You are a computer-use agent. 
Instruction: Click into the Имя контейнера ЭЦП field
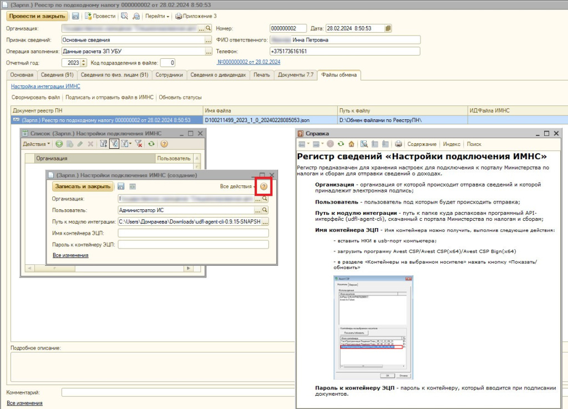(193, 233)
